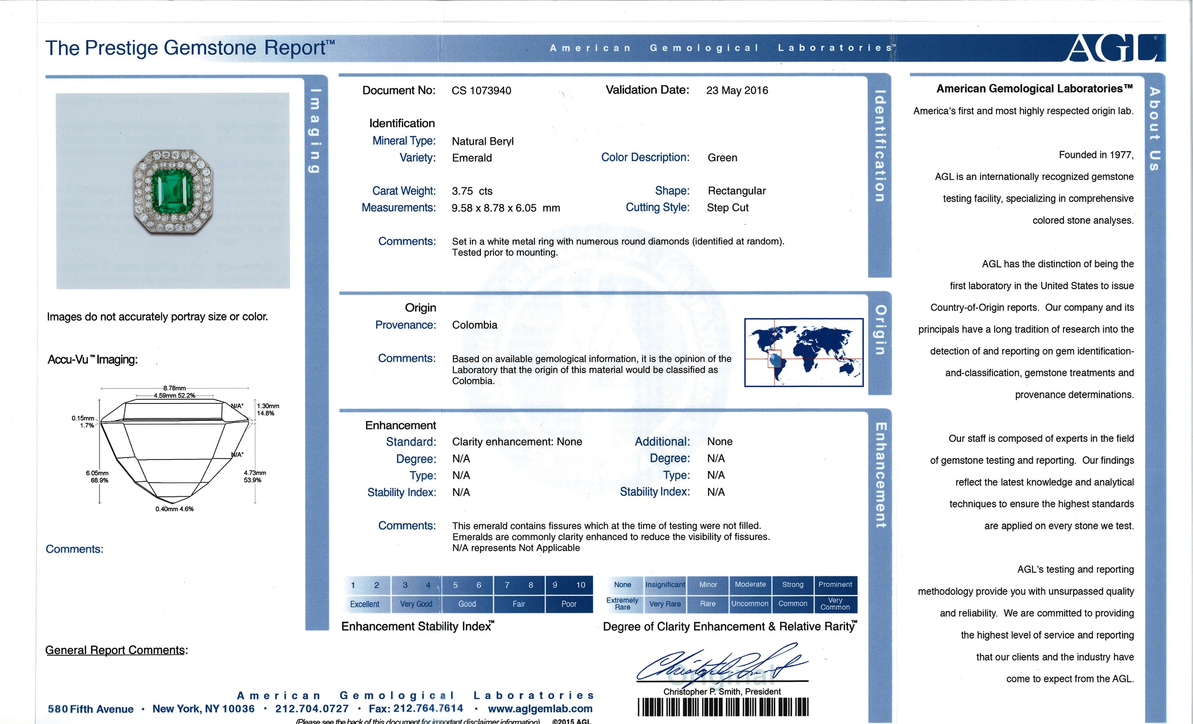
Task: Click the barcode below the president's name
Action: [x=723, y=707]
